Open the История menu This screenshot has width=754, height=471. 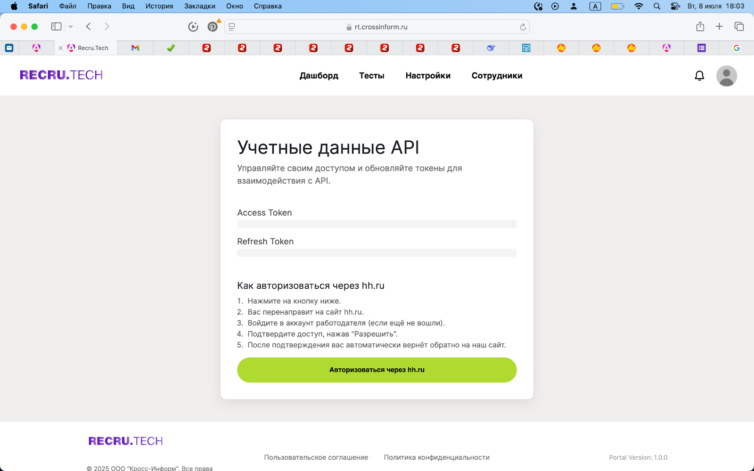click(159, 6)
